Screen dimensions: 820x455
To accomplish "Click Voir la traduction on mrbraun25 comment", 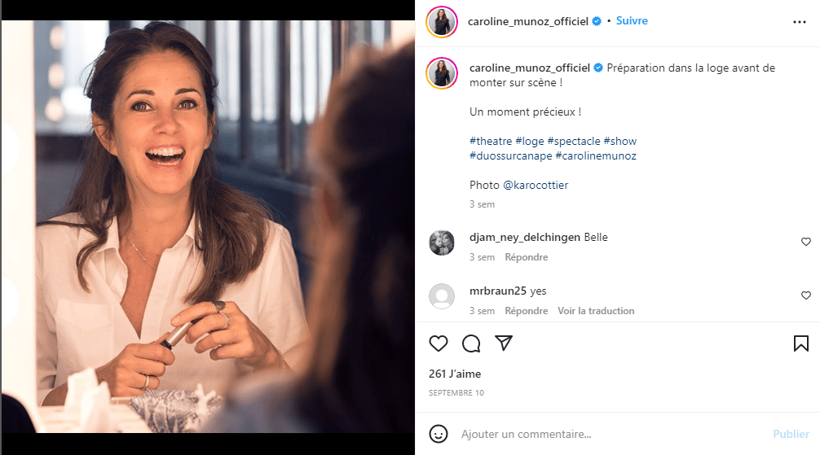I will pos(596,311).
